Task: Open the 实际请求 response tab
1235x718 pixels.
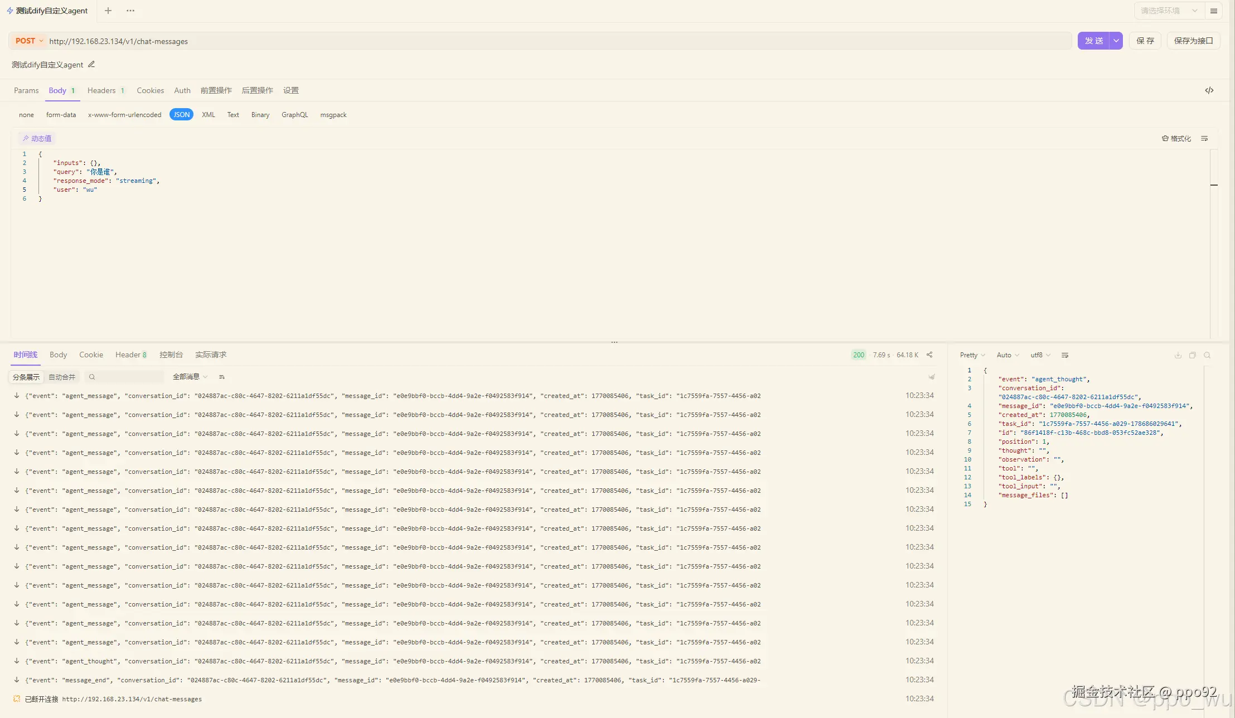Action: coord(210,355)
